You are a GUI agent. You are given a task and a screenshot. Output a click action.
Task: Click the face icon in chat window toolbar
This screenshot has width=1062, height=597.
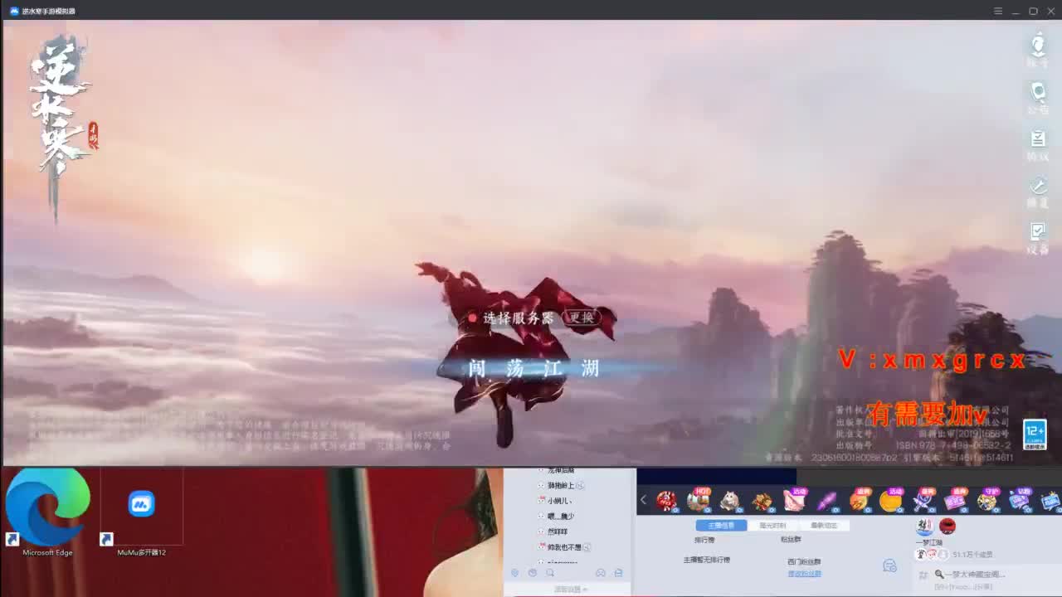pos(601,573)
